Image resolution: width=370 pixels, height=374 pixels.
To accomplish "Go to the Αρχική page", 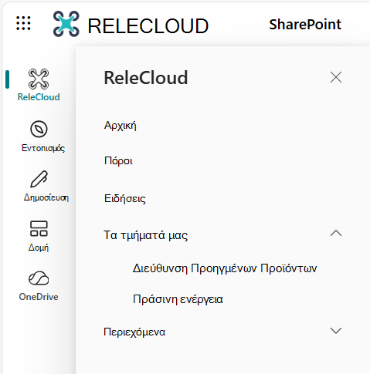I will (x=121, y=126).
